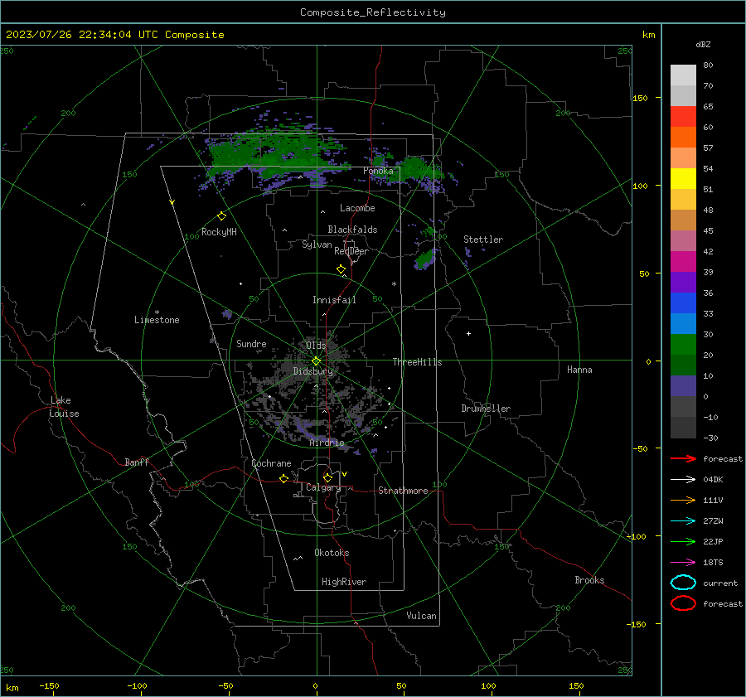Image resolution: width=746 pixels, height=697 pixels.
Task: Click the Stettler town label
Action: tap(483, 240)
